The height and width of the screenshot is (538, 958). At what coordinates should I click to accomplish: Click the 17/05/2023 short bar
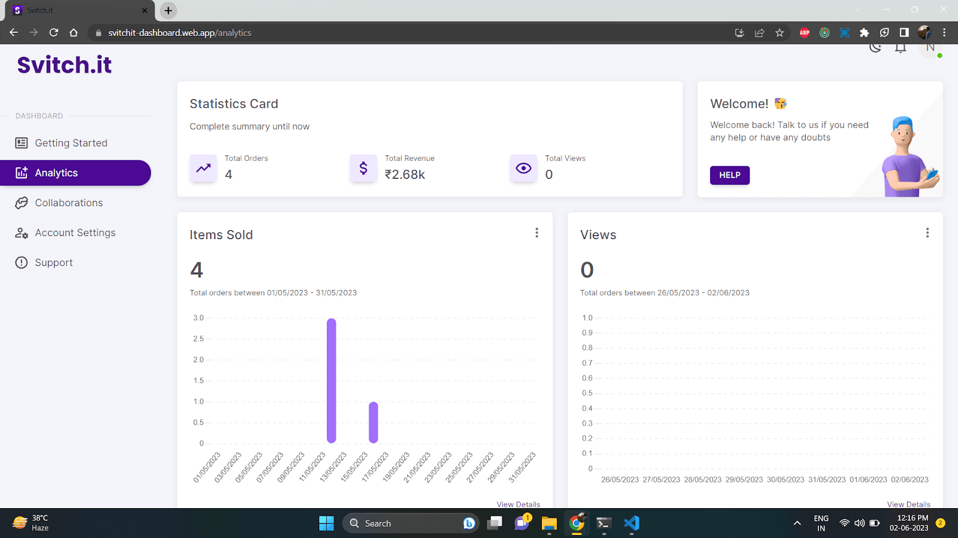tap(374, 422)
